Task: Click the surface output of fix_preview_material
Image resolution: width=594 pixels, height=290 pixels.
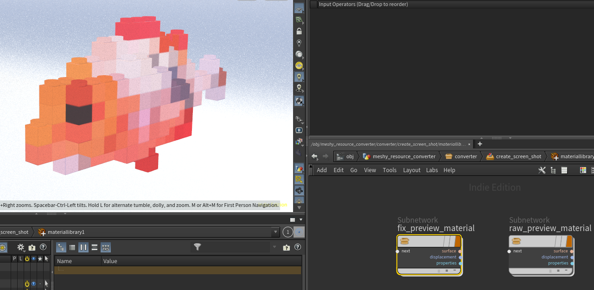Action: tap(460, 251)
